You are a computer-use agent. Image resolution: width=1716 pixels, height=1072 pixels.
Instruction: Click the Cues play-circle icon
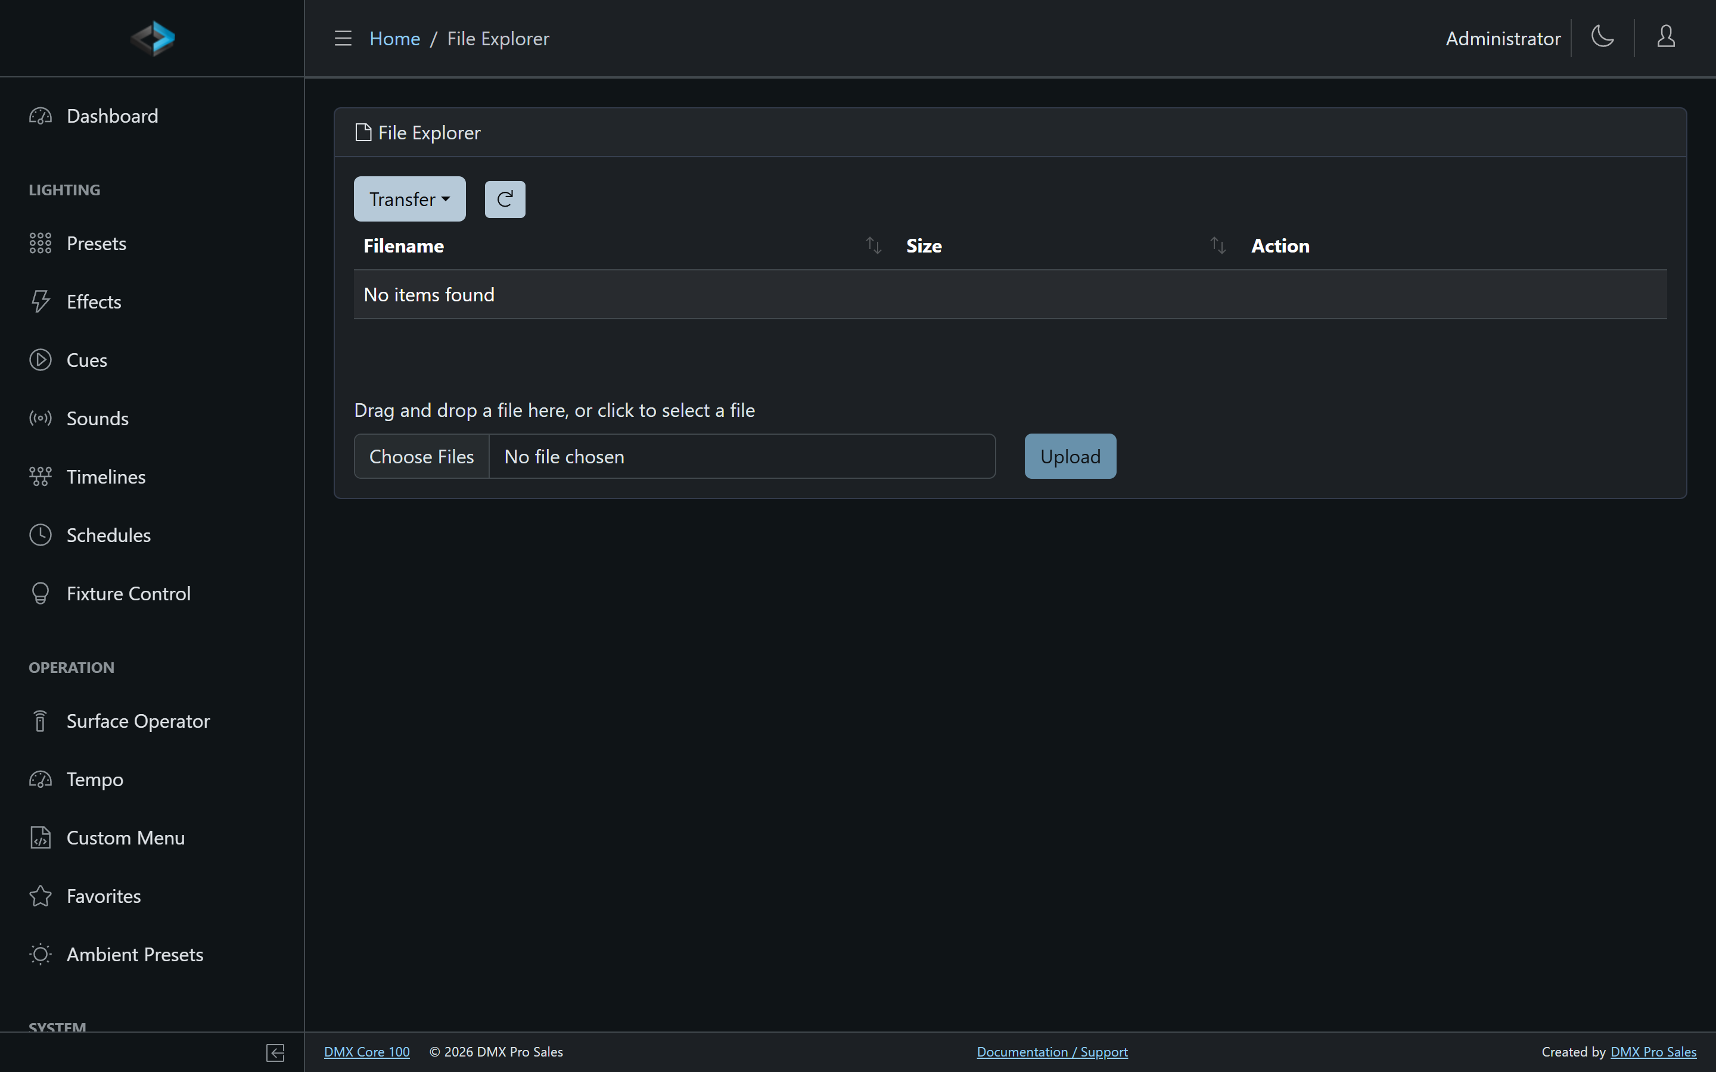(41, 360)
